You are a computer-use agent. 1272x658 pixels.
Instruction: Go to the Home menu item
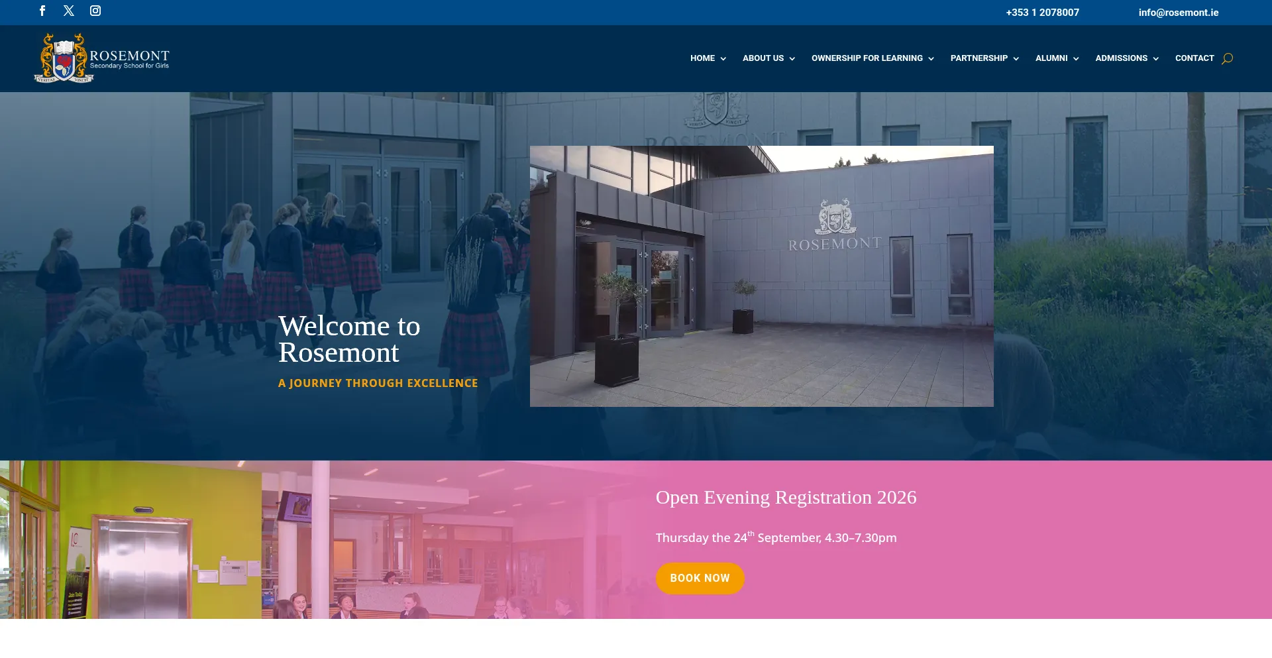702,58
